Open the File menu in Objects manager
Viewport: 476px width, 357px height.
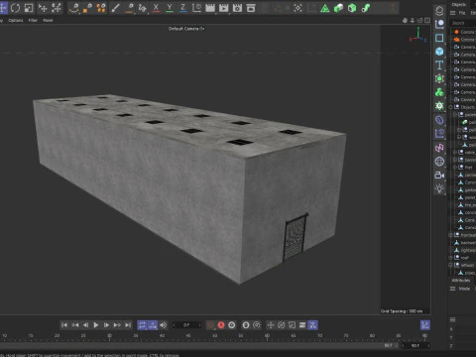pyautogui.click(x=462, y=13)
